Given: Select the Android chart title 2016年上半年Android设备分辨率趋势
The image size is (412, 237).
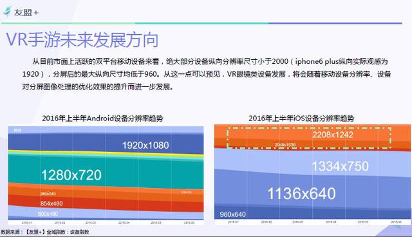Looking at the screenshot, I should 103,118.
